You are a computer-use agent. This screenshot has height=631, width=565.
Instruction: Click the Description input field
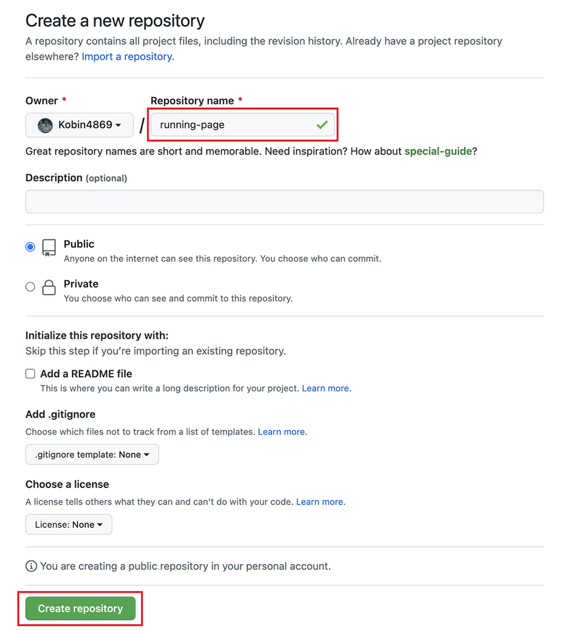click(284, 202)
